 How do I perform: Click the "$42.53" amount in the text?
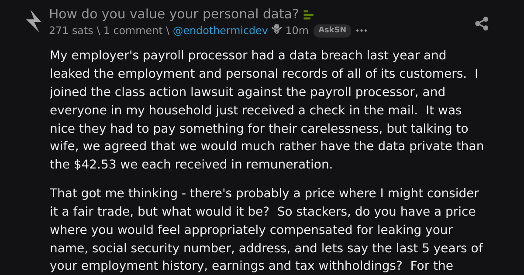(x=93, y=165)
